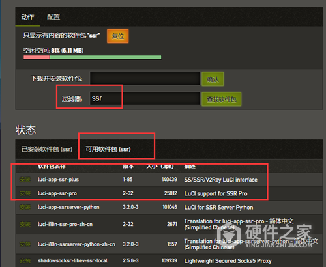Click the 状态 section heading

(25, 130)
